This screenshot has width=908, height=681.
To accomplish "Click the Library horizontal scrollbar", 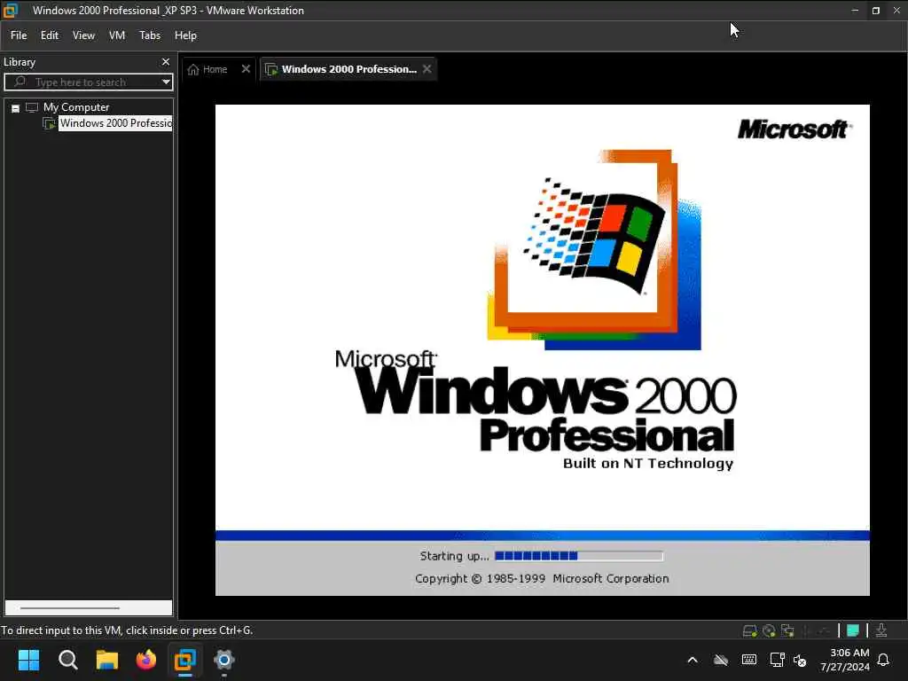I will coord(70,607).
